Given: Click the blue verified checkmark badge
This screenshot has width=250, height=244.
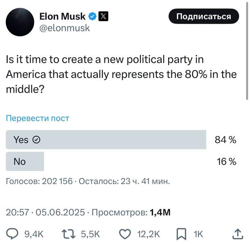Looking at the screenshot, I should 92,17.
